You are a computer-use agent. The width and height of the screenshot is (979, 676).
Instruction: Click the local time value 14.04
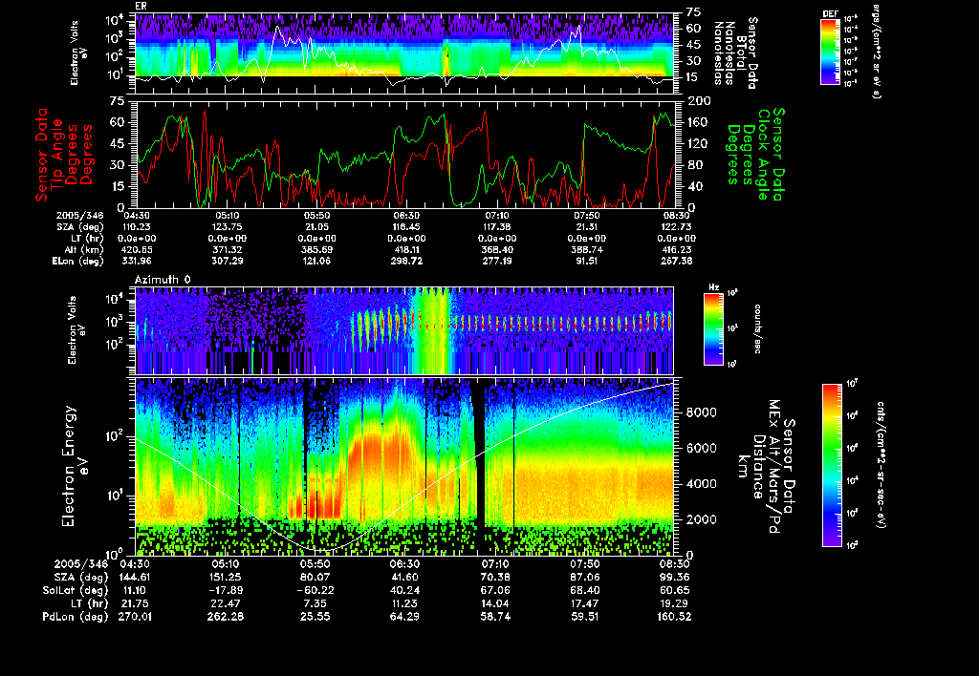click(x=494, y=603)
